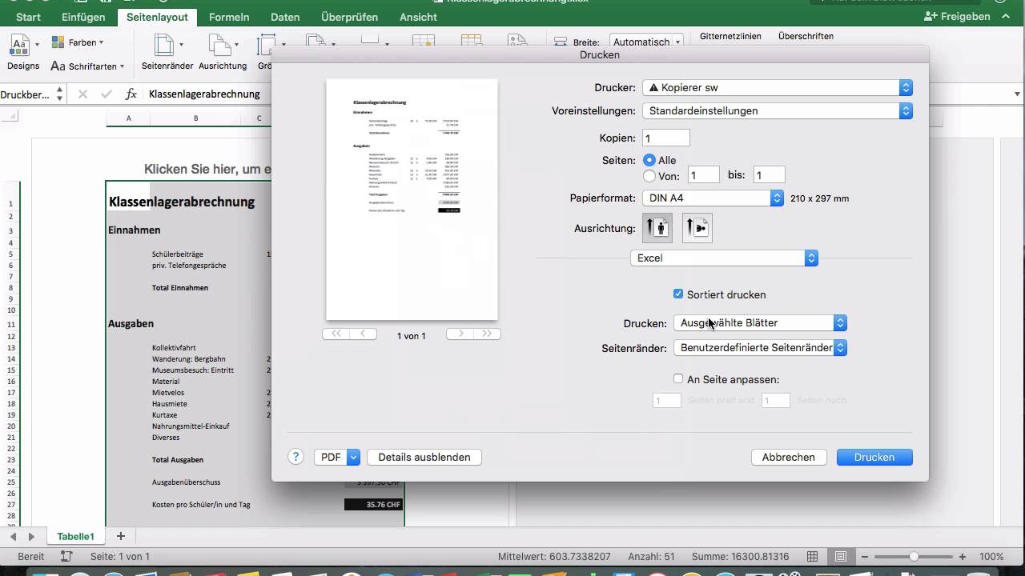Open the Drucker printer dropdown
This screenshot has width=1025, height=576.
point(778,88)
